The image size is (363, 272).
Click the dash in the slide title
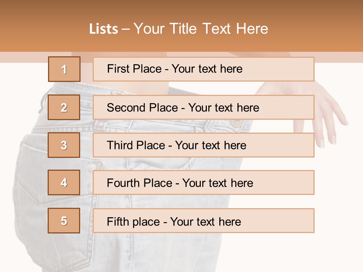coord(126,29)
